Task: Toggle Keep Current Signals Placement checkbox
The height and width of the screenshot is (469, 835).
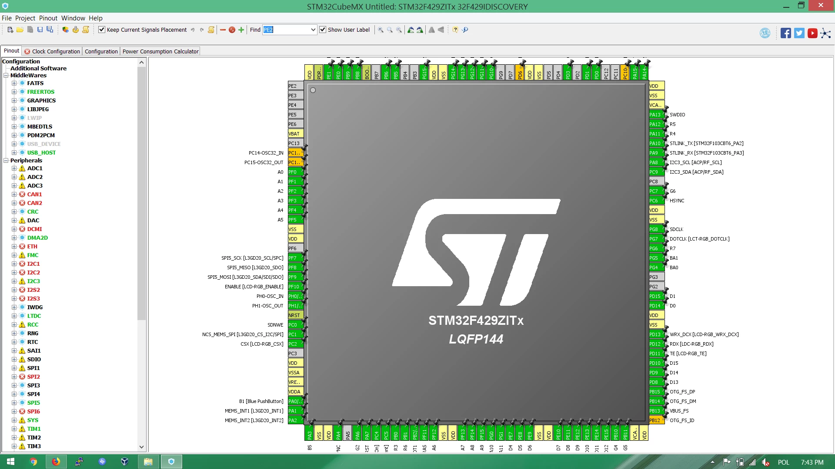Action: pos(102,30)
